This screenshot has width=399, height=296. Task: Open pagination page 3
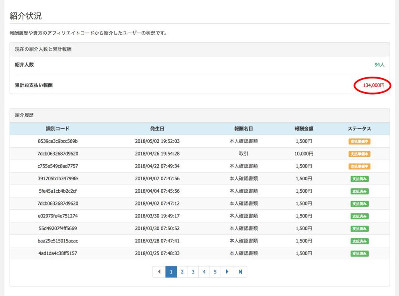193,272
